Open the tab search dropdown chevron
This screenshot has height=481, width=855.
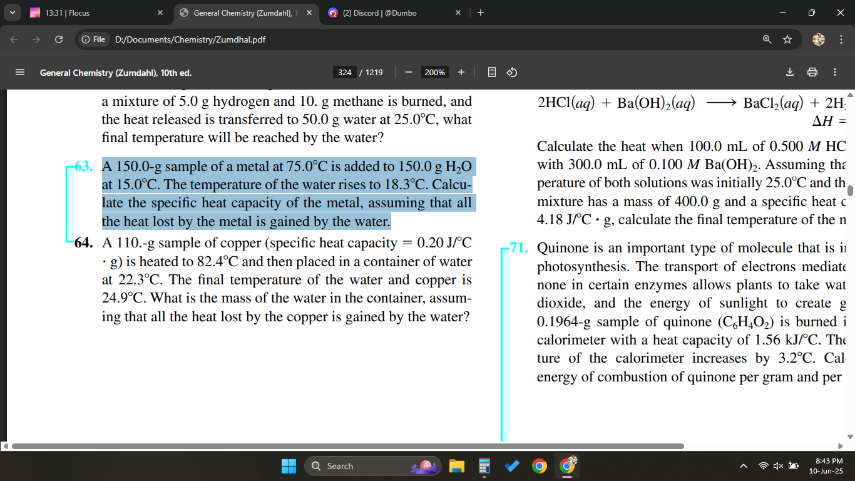click(x=14, y=13)
